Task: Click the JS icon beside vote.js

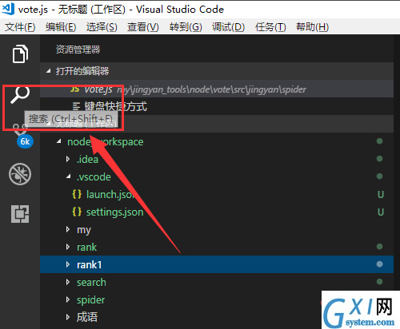Action: (74, 89)
